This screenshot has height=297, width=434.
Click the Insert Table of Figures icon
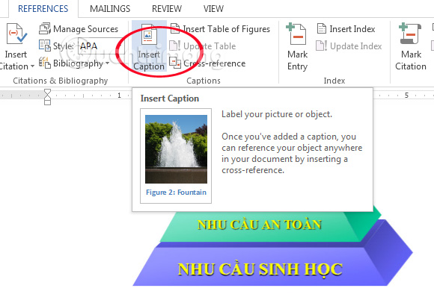[174, 28]
